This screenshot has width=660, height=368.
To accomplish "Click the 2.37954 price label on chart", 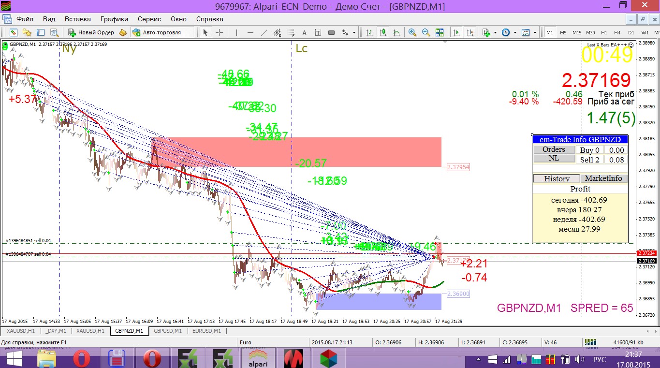I will pyautogui.click(x=458, y=167).
